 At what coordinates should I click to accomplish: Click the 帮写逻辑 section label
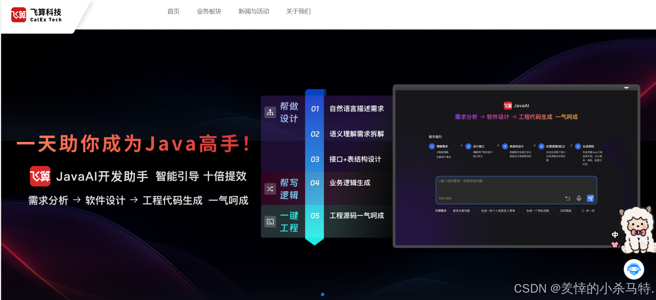tap(289, 189)
